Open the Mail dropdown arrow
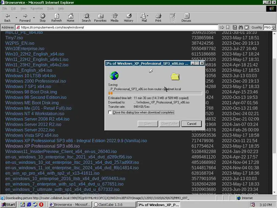This screenshot has height=208, width=277. click(x=147, y=16)
